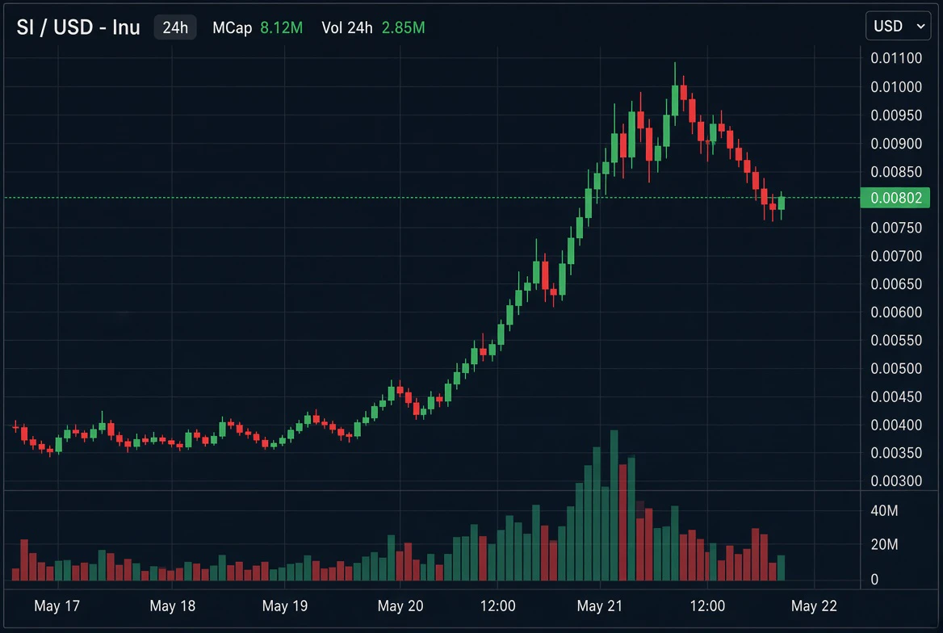Click the 0.00400 price axis label
Image resolution: width=943 pixels, height=633 pixels.
(x=896, y=425)
